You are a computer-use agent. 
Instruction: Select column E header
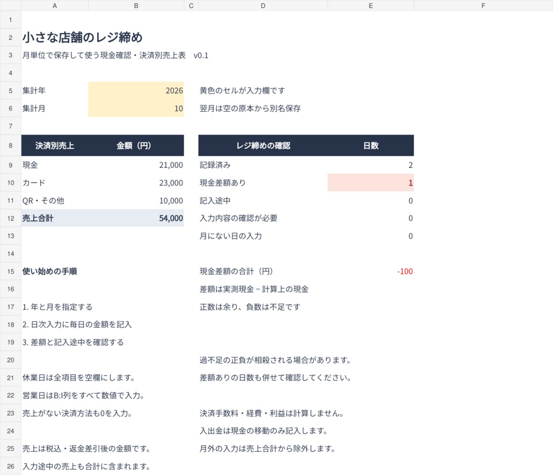click(x=370, y=5)
